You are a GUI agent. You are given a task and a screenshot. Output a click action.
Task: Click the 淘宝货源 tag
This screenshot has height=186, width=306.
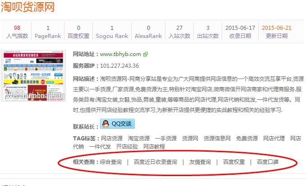138,139
